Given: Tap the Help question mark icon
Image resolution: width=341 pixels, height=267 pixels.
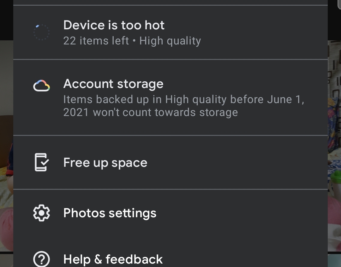Looking at the screenshot, I should point(41,259).
